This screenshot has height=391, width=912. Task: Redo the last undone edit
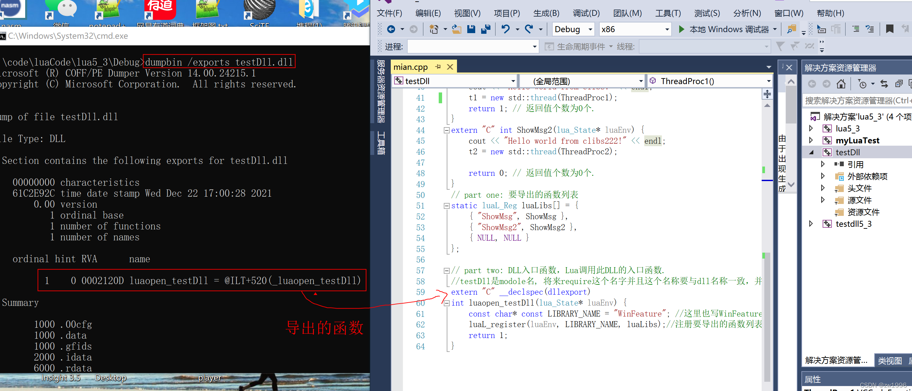tap(529, 29)
